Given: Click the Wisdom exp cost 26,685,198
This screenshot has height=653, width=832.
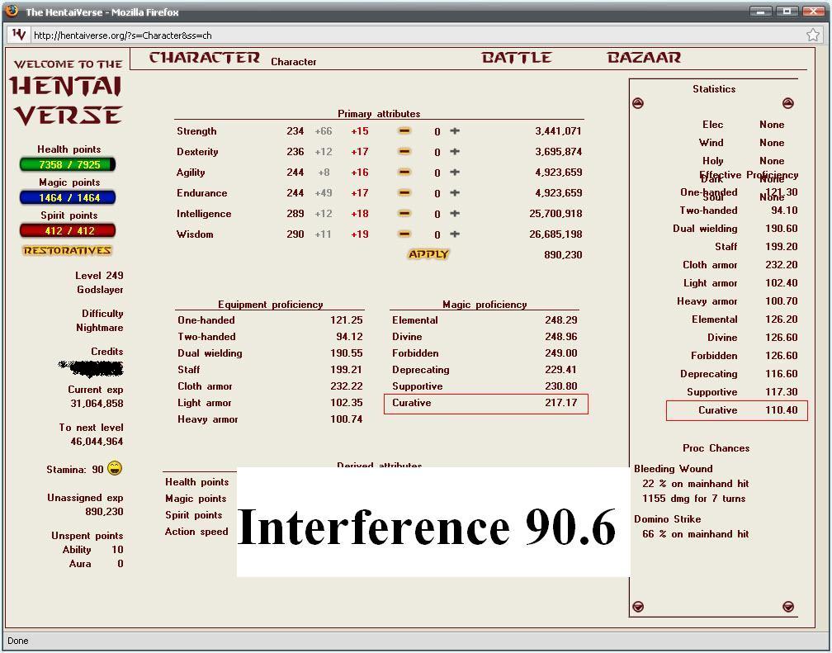Looking at the screenshot, I should point(555,234).
